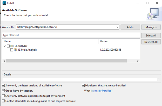Click the type filter text field

click(71, 35)
